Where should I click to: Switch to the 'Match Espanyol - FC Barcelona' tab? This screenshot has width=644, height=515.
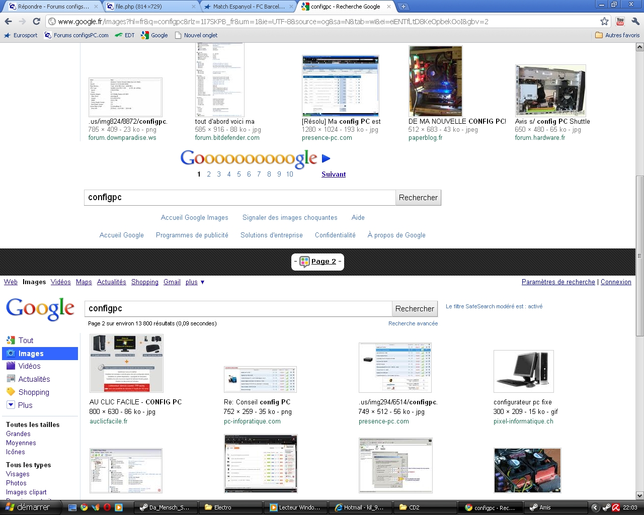coord(248,7)
